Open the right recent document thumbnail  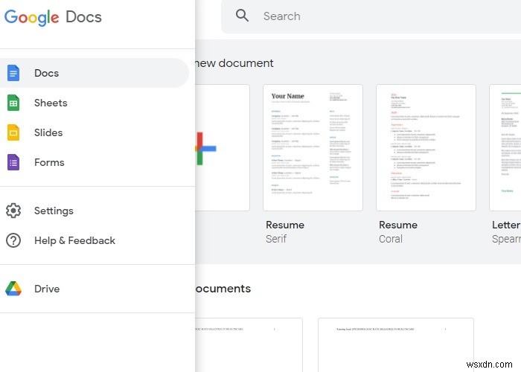point(396,344)
